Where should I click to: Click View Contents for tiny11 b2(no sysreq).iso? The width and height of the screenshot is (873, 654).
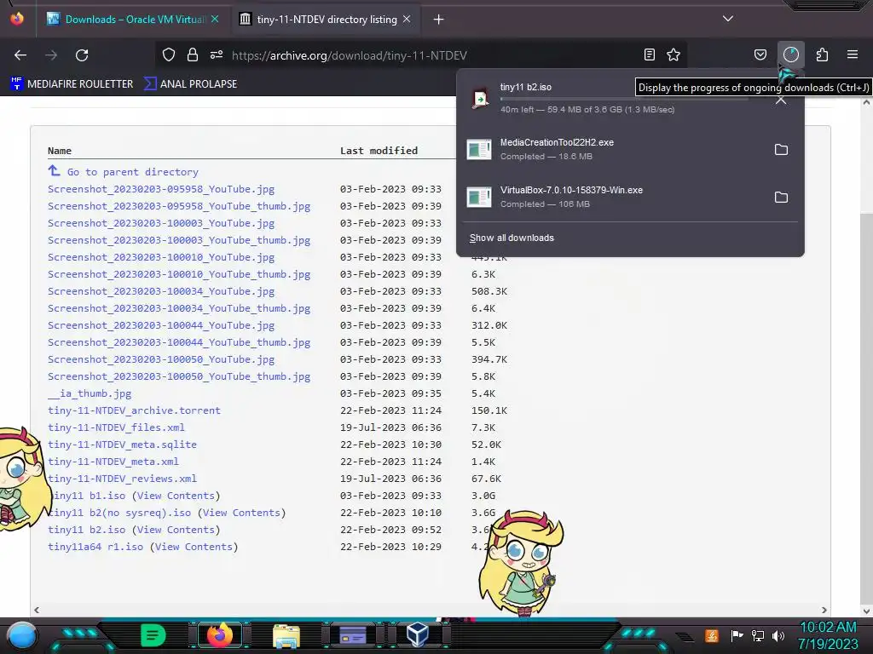[241, 513]
